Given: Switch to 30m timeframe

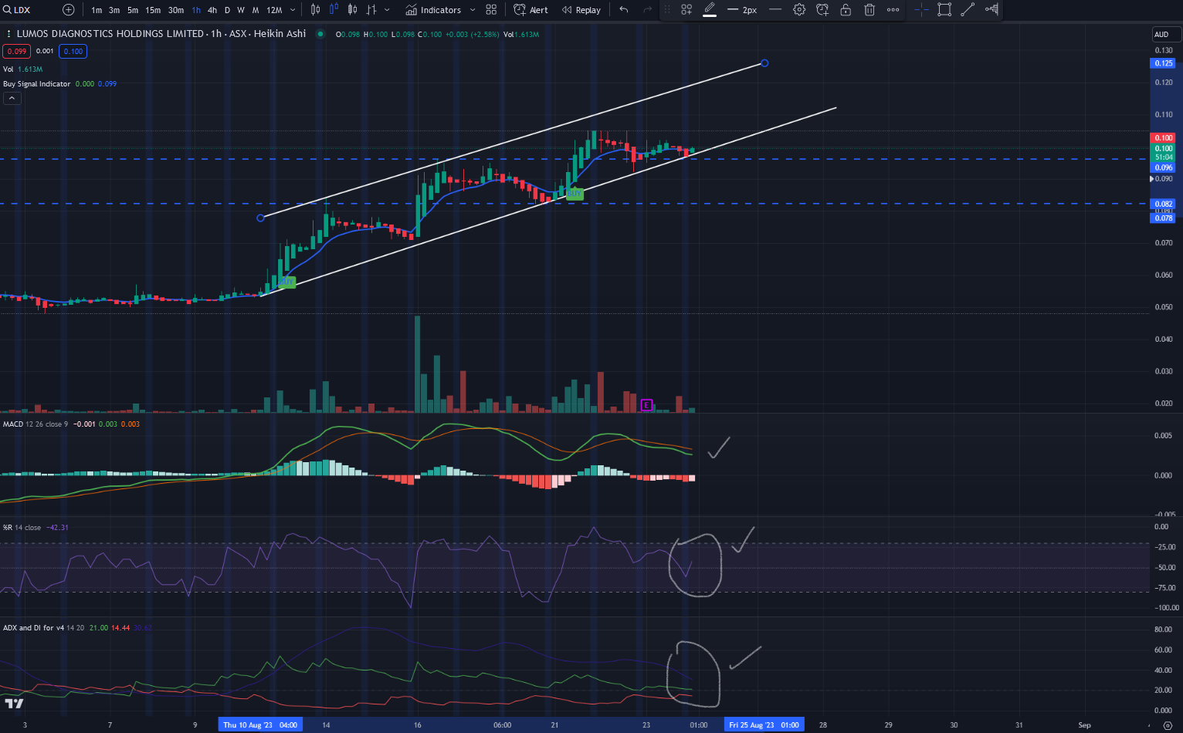Looking at the screenshot, I should [176, 10].
